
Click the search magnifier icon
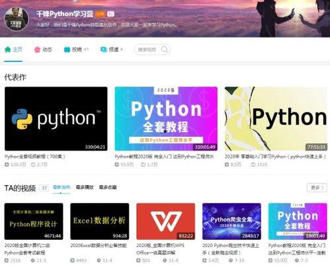(x=165, y=50)
